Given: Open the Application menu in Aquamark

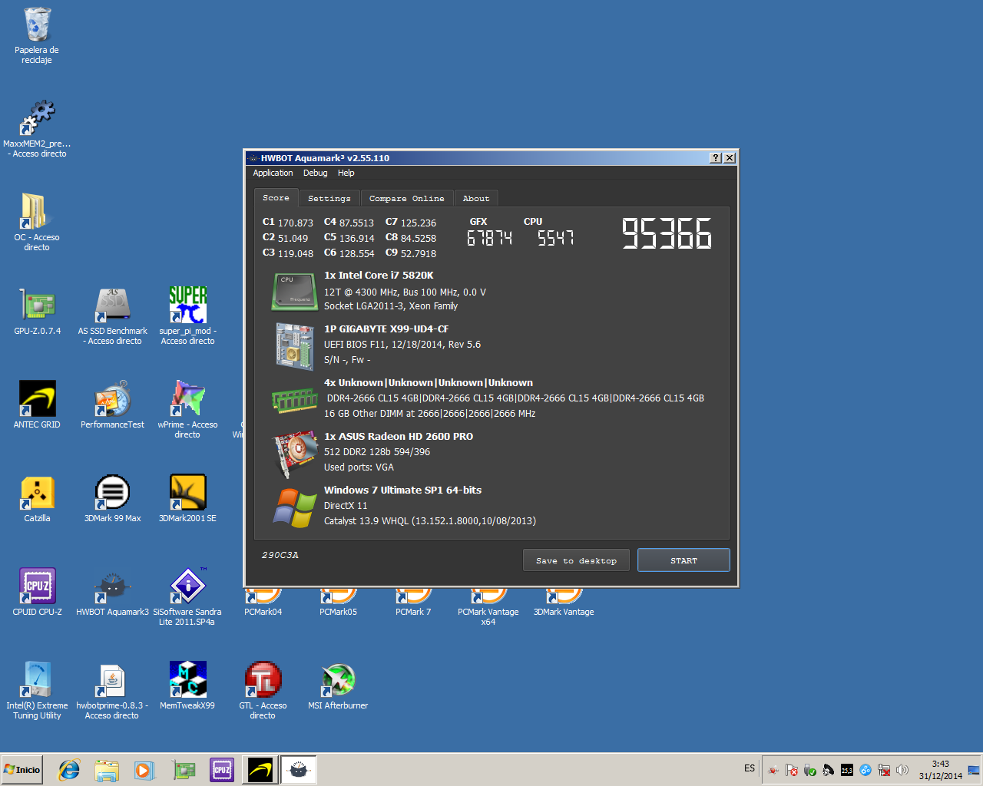Looking at the screenshot, I should (x=273, y=173).
